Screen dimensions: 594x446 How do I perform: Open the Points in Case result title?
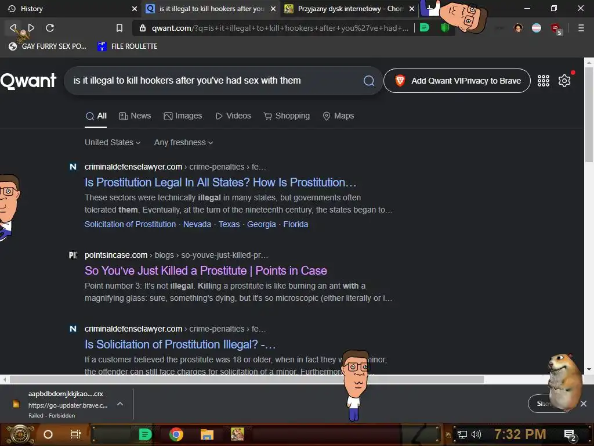pos(206,271)
